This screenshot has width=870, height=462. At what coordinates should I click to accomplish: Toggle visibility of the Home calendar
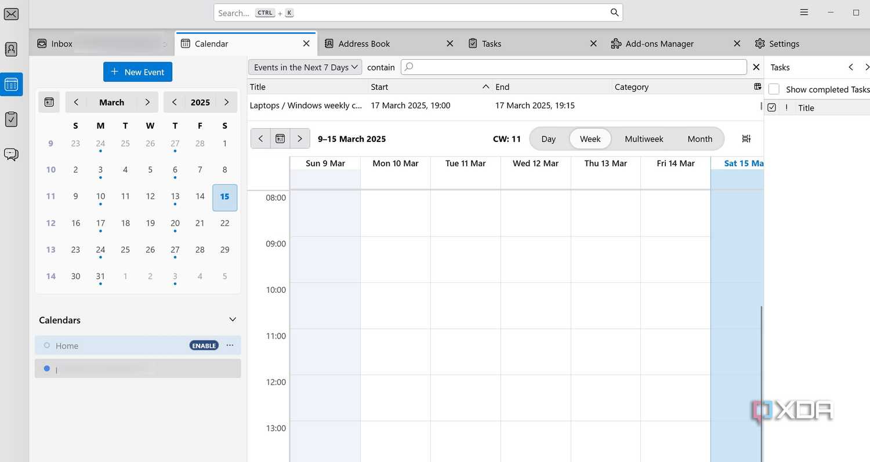click(x=47, y=345)
